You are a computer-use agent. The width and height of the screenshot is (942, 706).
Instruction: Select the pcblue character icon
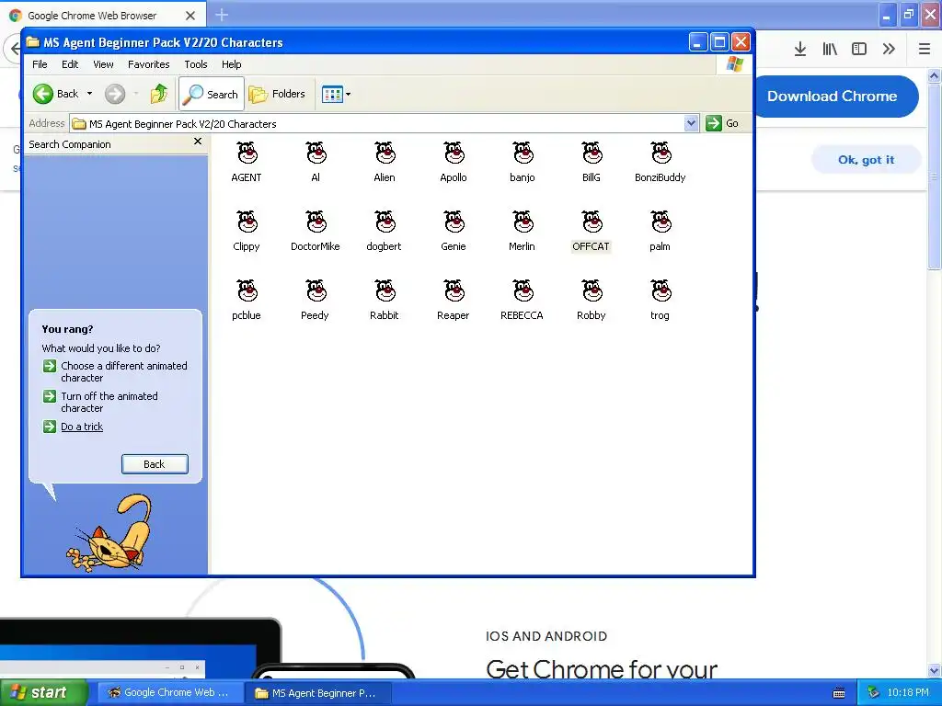(x=247, y=291)
